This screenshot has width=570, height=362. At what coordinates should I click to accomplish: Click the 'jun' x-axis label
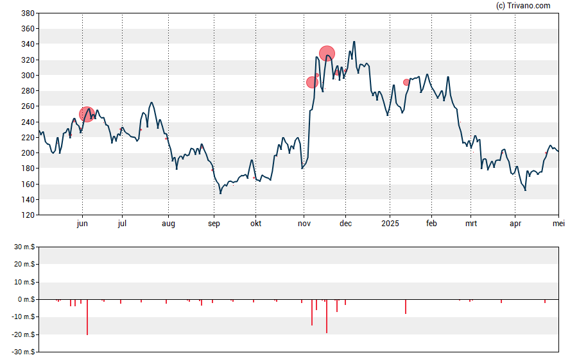point(83,224)
